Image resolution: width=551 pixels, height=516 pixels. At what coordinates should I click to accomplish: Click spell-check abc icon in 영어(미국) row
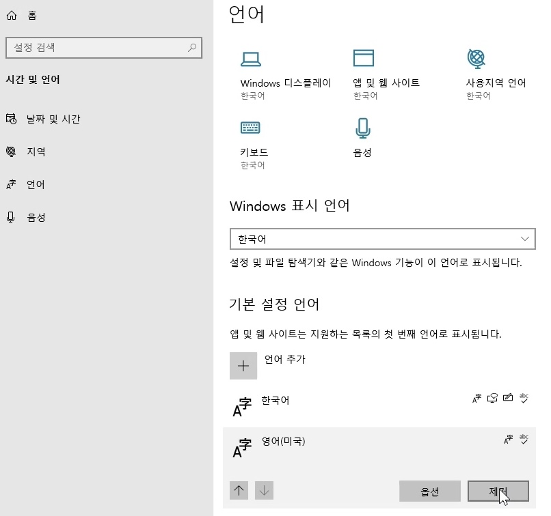[x=524, y=439]
